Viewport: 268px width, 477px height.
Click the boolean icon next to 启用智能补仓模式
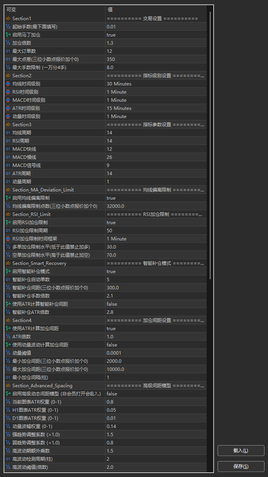coord(8,272)
